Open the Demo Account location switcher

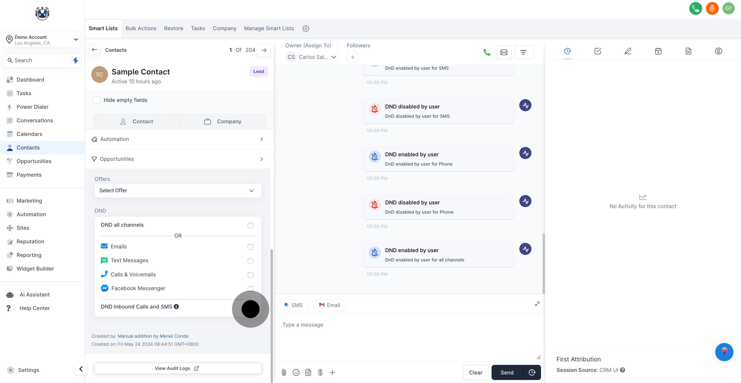coord(42,40)
